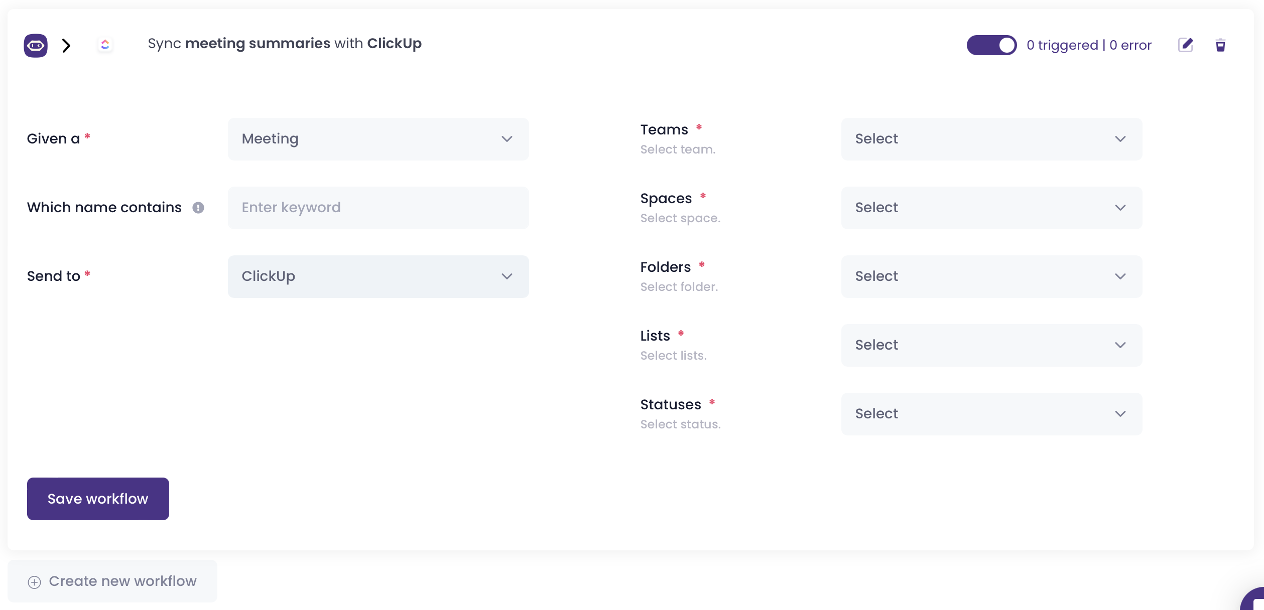Open the Given a Meeting dropdown
Viewport: 1264px width, 610px height.
coord(378,139)
